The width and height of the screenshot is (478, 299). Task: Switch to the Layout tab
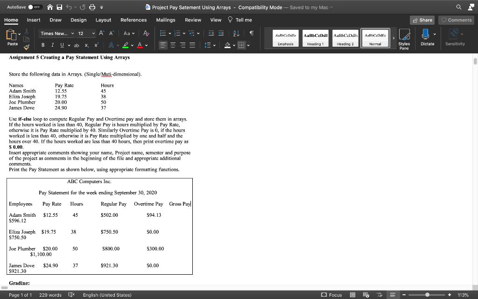click(103, 20)
